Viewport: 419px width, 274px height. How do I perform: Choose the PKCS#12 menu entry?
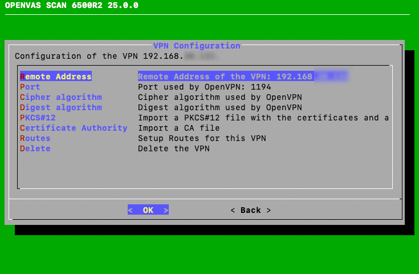click(38, 118)
